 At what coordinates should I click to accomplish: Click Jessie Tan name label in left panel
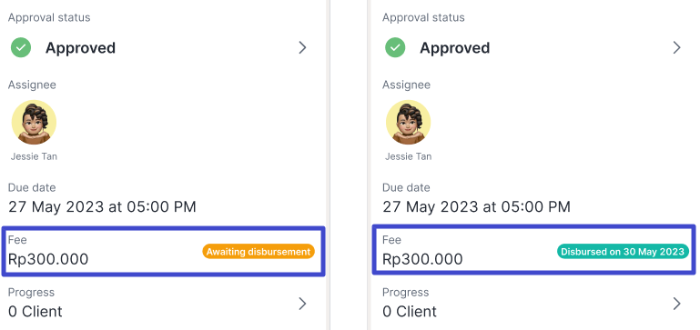[x=34, y=156]
